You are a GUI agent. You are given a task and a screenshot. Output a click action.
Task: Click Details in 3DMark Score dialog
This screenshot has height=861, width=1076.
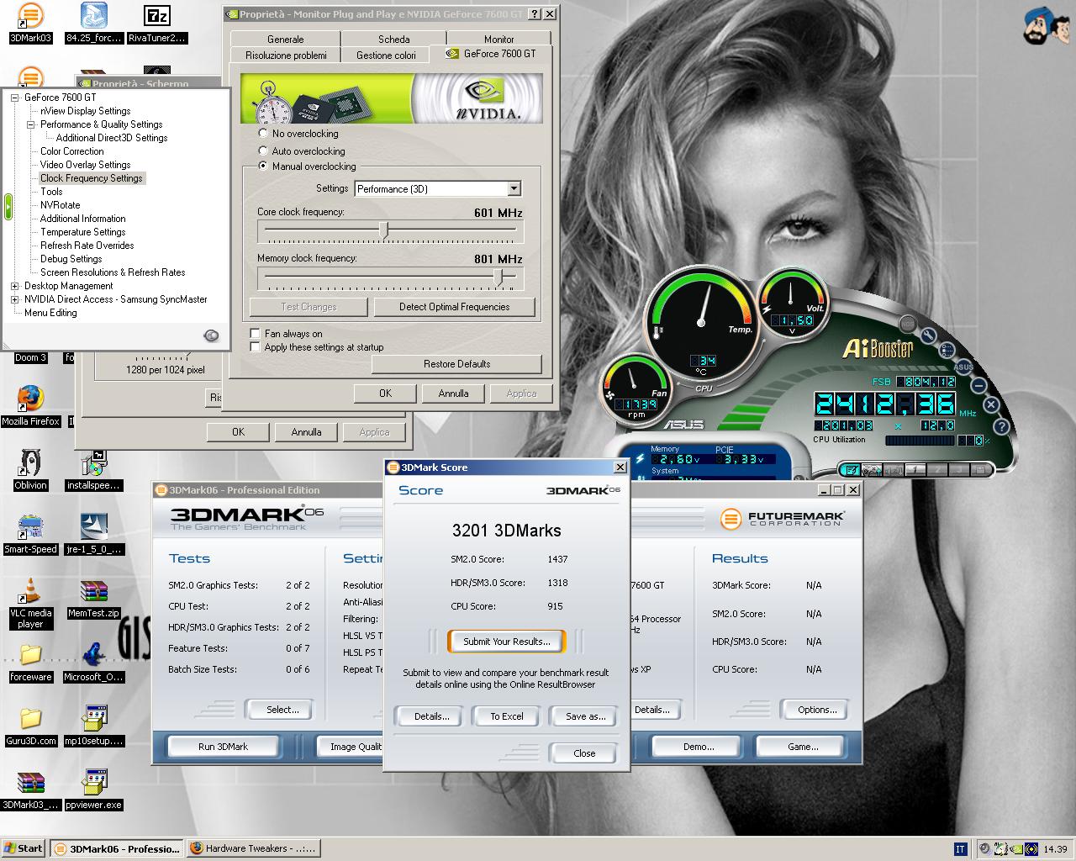(431, 716)
